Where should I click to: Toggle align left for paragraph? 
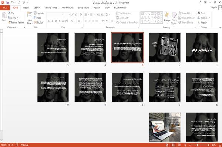[x=86, y=21]
